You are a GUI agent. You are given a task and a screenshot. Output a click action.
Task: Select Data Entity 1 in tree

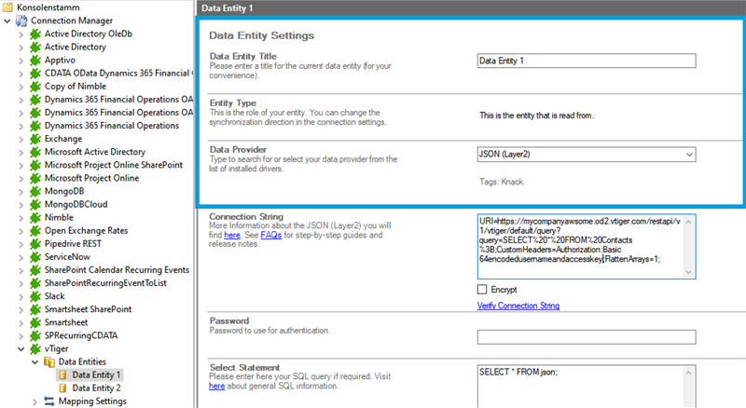pos(96,374)
